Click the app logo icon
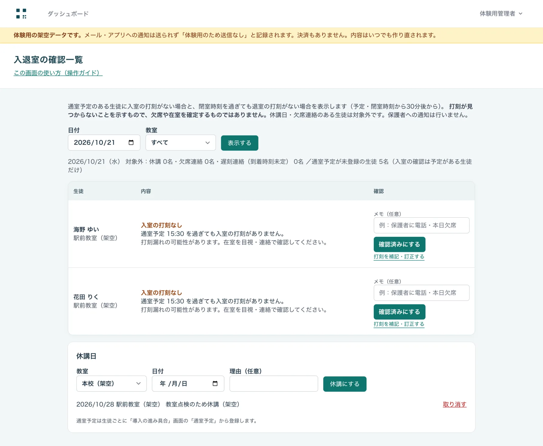Image resolution: width=543 pixels, height=446 pixels. 21,14
